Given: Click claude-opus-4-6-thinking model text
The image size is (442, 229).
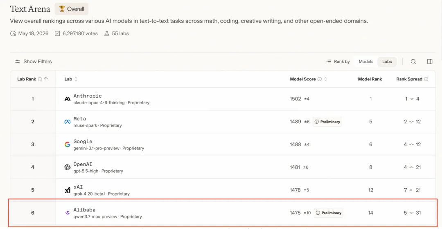Looking at the screenshot, I should (x=99, y=103).
